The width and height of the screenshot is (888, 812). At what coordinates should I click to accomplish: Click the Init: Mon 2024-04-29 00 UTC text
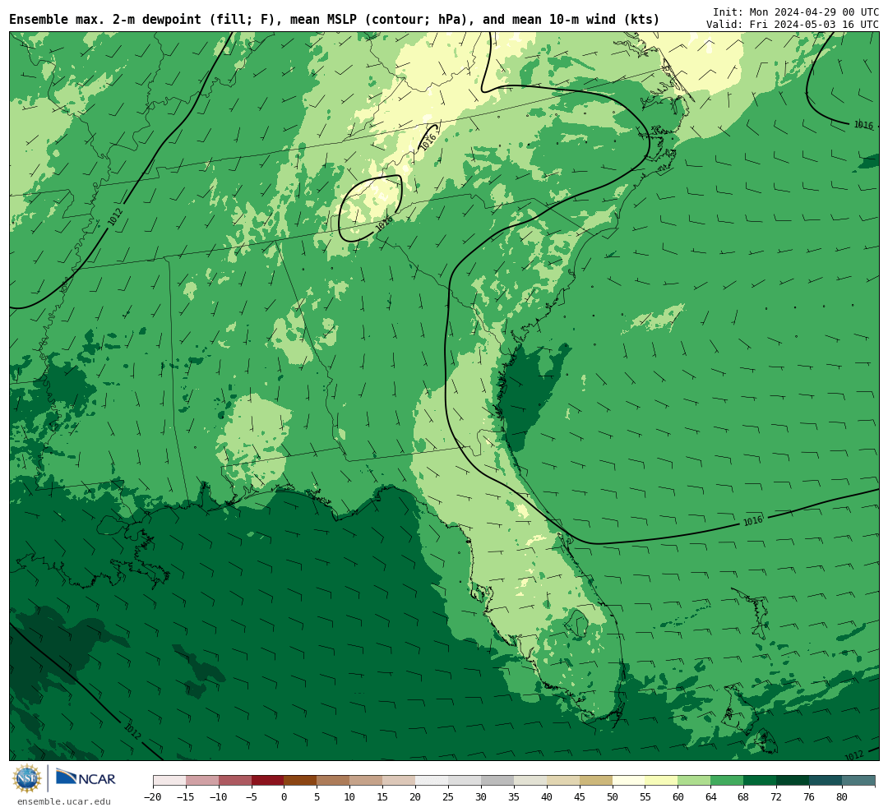click(795, 12)
